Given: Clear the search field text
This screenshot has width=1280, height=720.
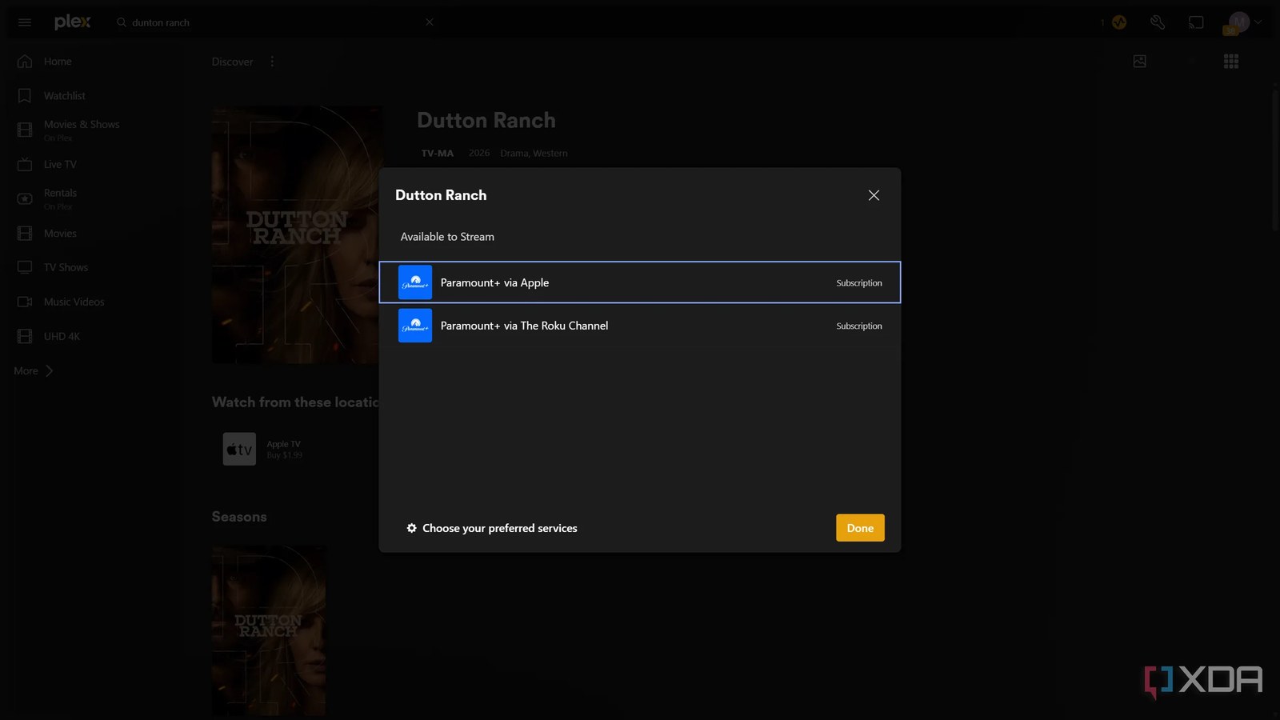Looking at the screenshot, I should point(430,22).
